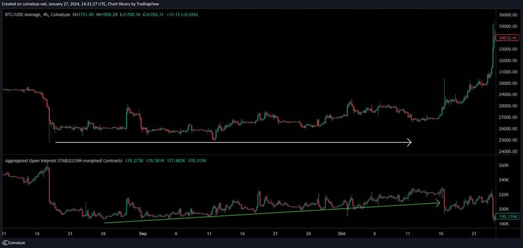Click the 36000.00 price axis label

click(x=508, y=15)
